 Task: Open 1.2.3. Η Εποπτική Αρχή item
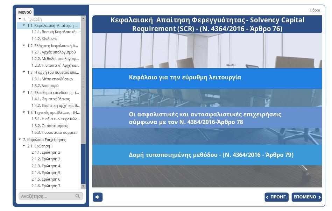click(x=55, y=65)
